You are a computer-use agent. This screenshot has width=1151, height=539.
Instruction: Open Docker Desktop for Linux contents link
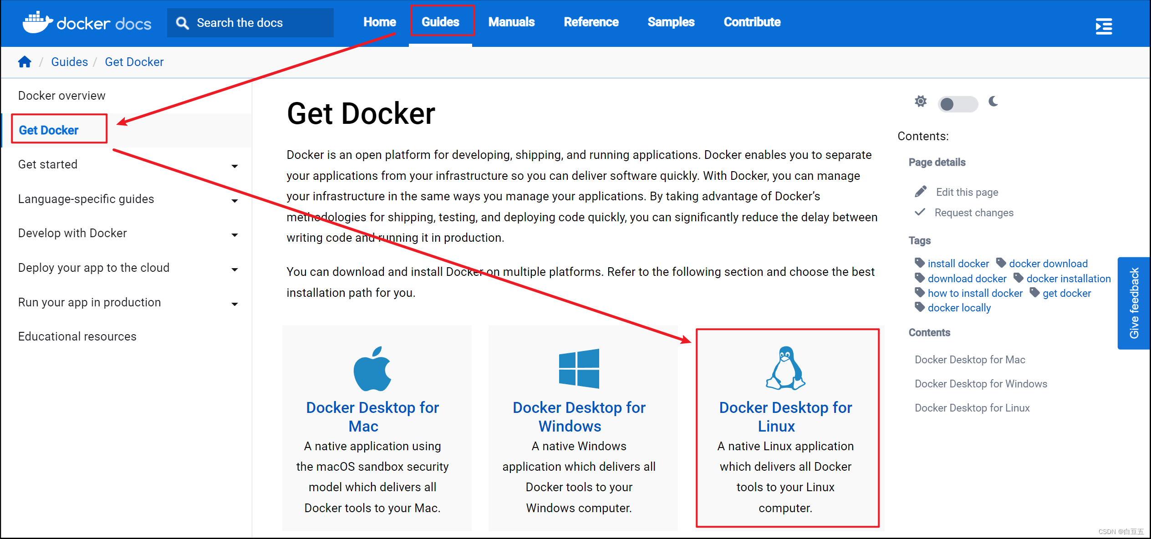[x=972, y=408]
